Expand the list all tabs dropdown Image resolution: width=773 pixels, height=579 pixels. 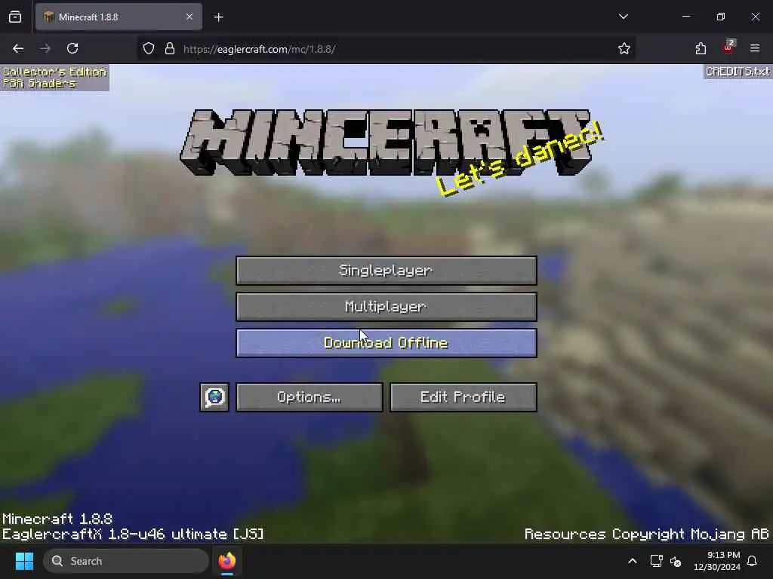pos(623,17)
